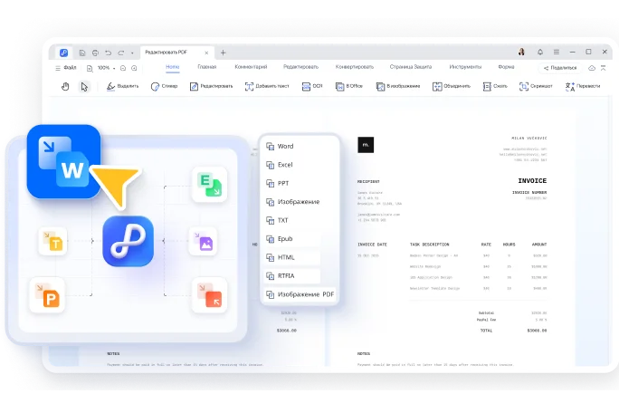This screenshot has width=619, height=413.
Task: Click the orange P PowerPoint conversion icon
Action: 47,295
